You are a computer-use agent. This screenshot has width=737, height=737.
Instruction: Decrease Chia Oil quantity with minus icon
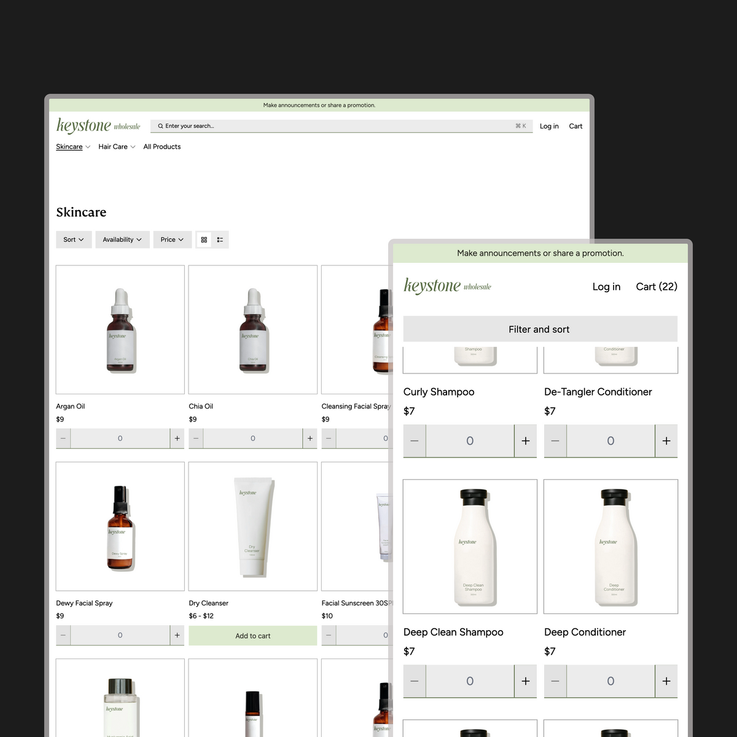[195, 438]
